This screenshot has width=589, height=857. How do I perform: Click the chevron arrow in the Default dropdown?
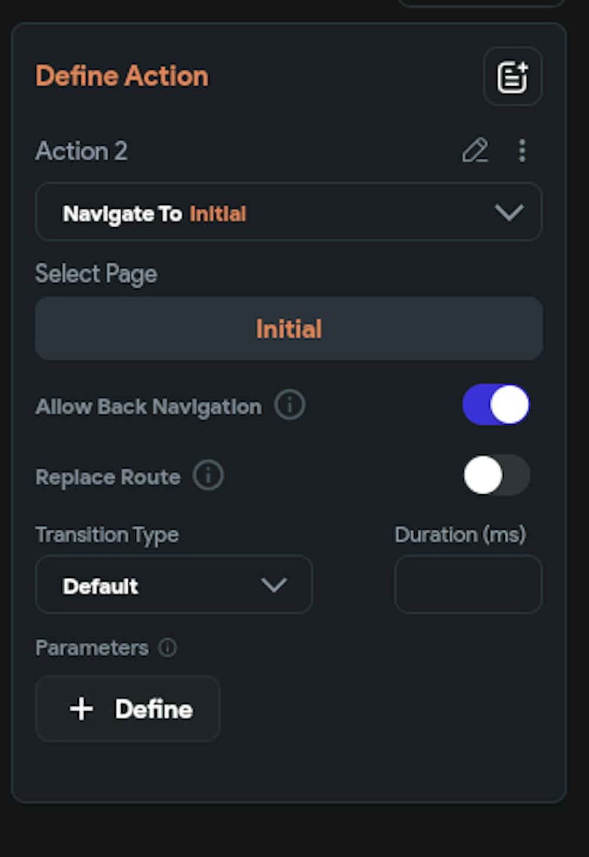[x=274, y=585]
